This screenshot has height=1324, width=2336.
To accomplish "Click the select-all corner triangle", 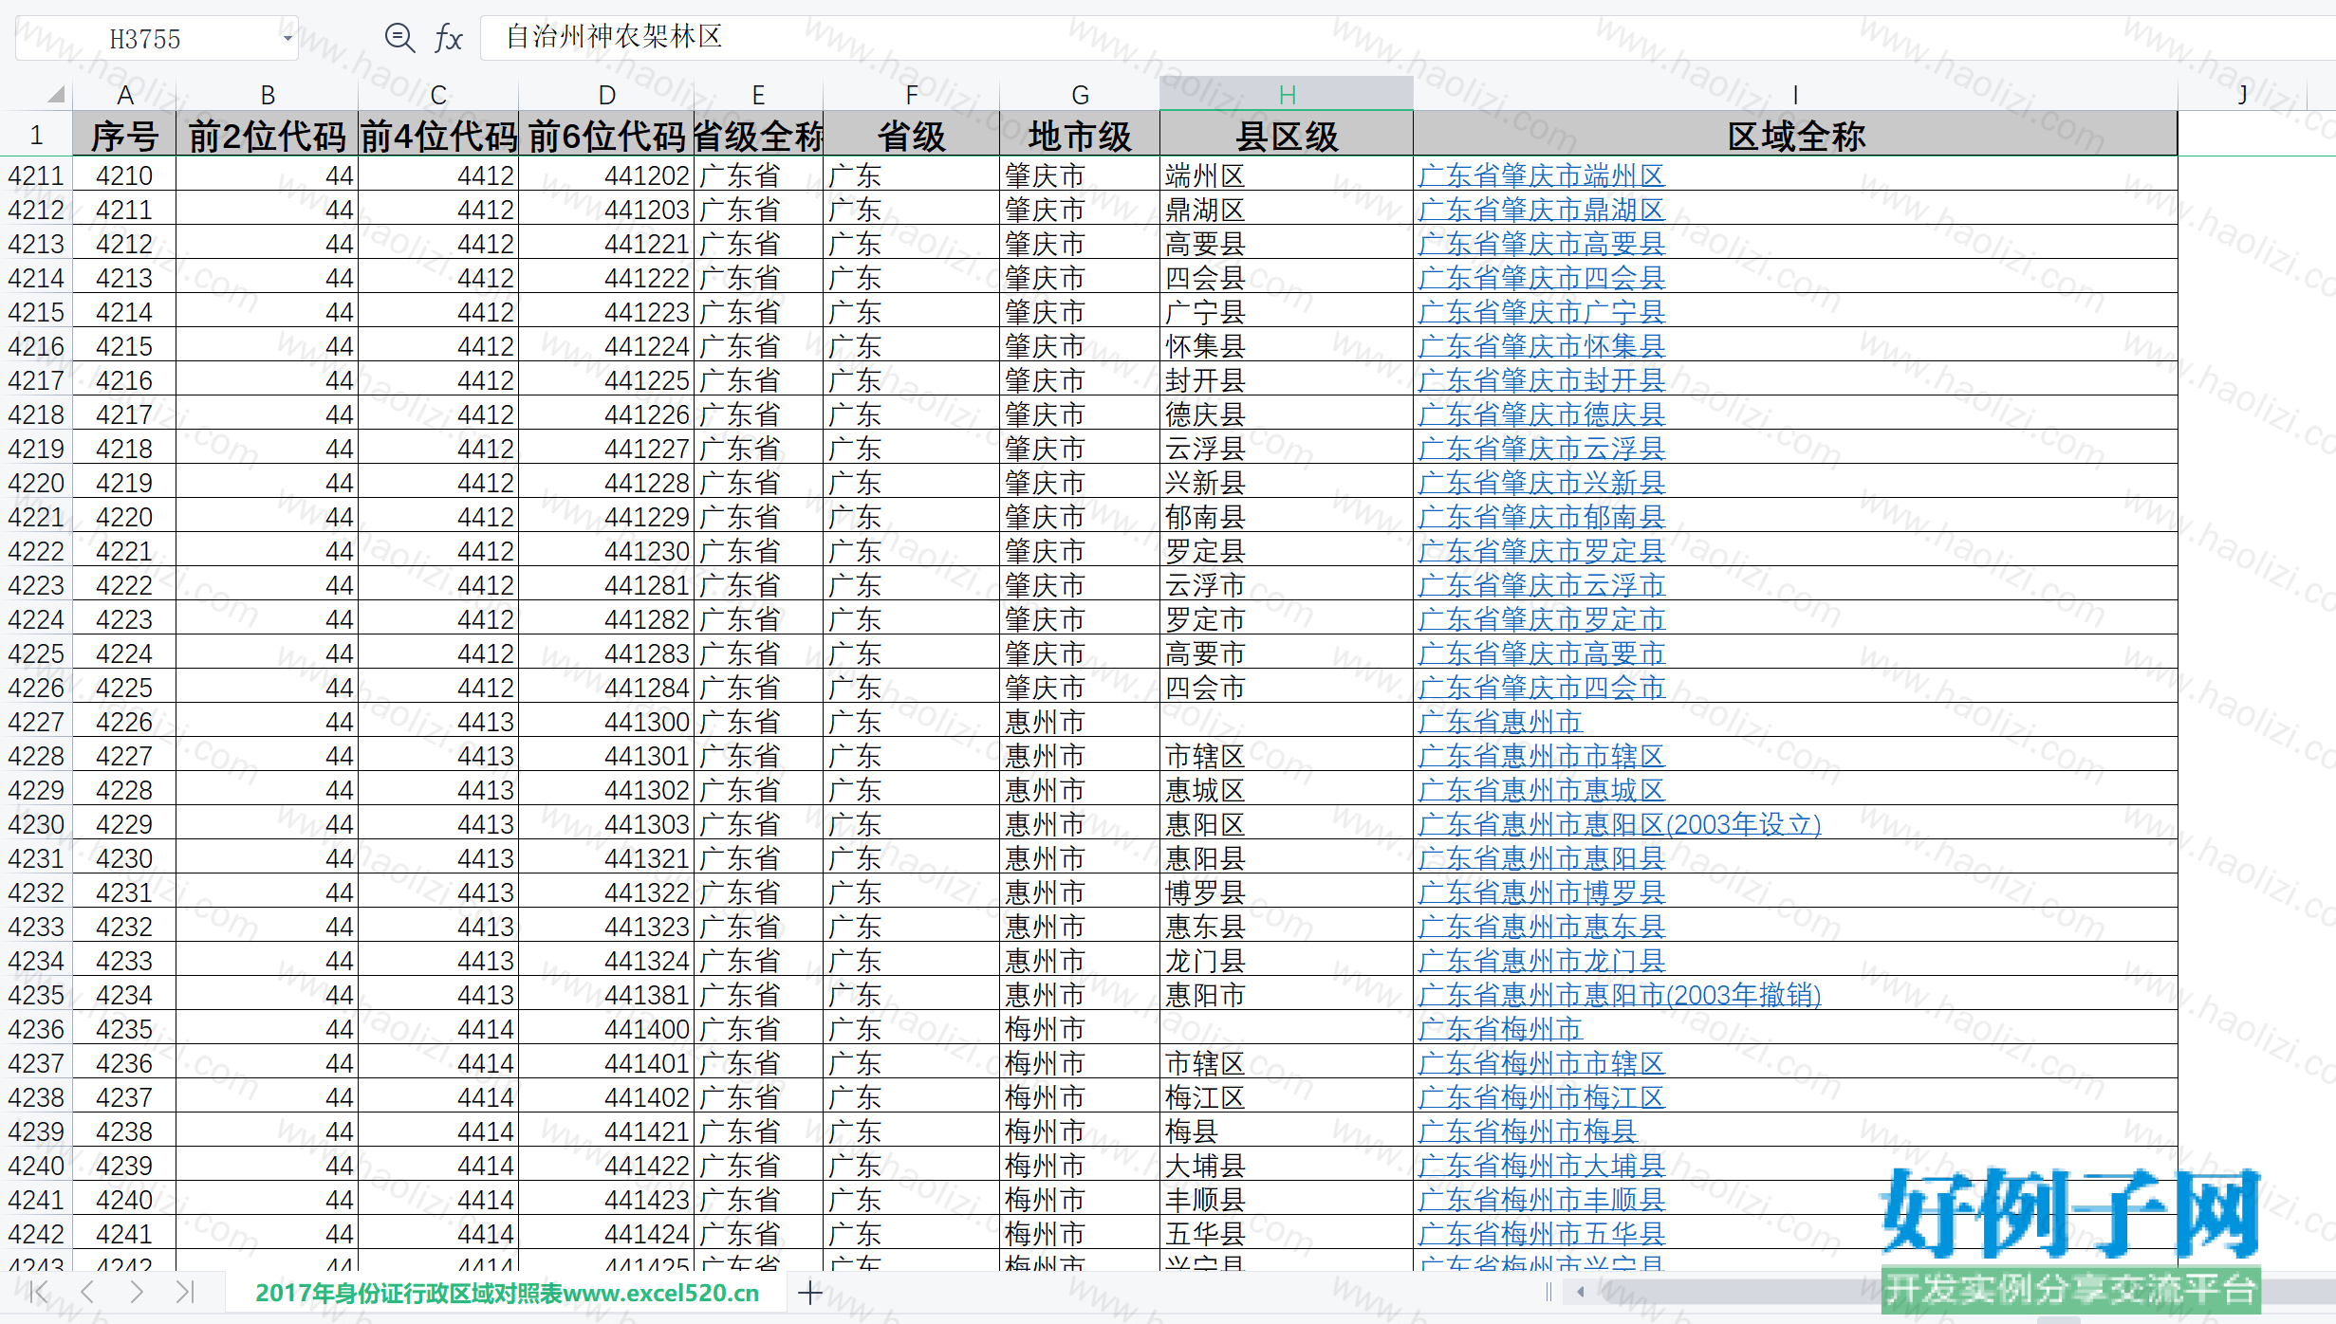I will click(x=56, y=94).
